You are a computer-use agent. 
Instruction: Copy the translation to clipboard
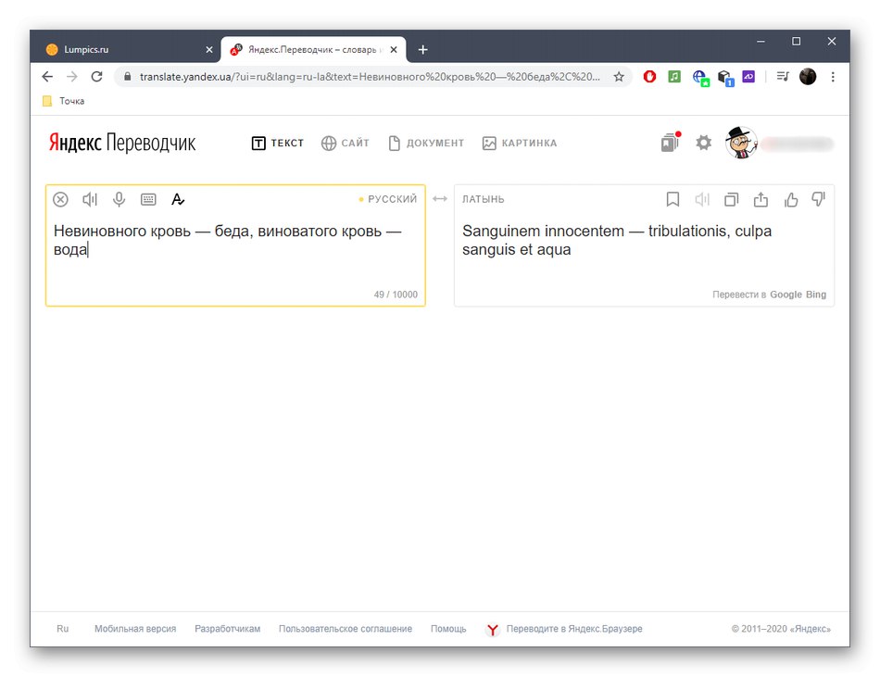click(x=731, y=199)
